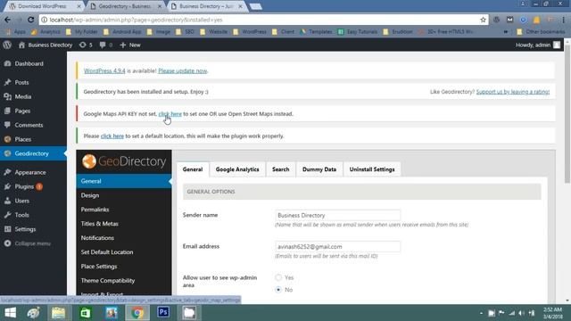Open General in GeoDirectory side menu
571x321 pixels.
pyautogui.click(x=124, y=181)
